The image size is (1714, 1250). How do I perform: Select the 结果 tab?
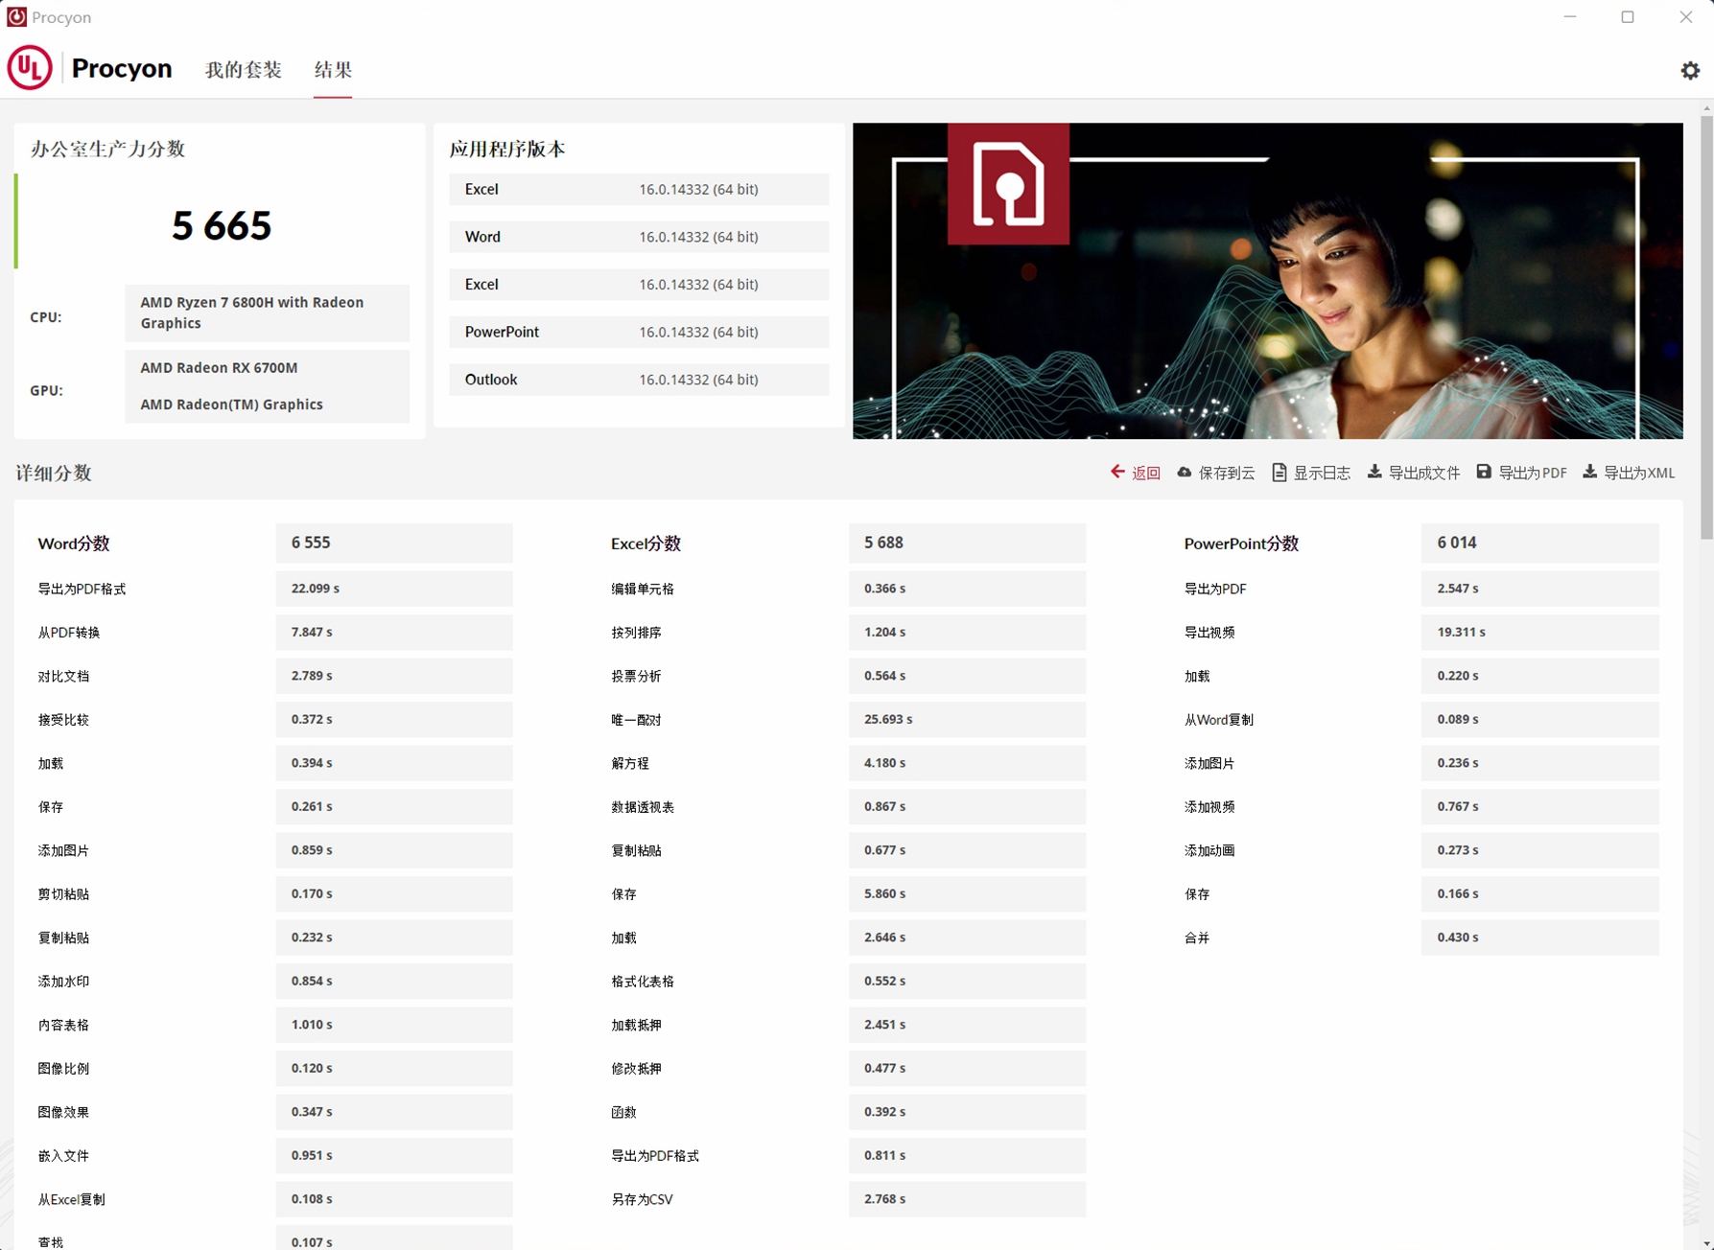332,71
